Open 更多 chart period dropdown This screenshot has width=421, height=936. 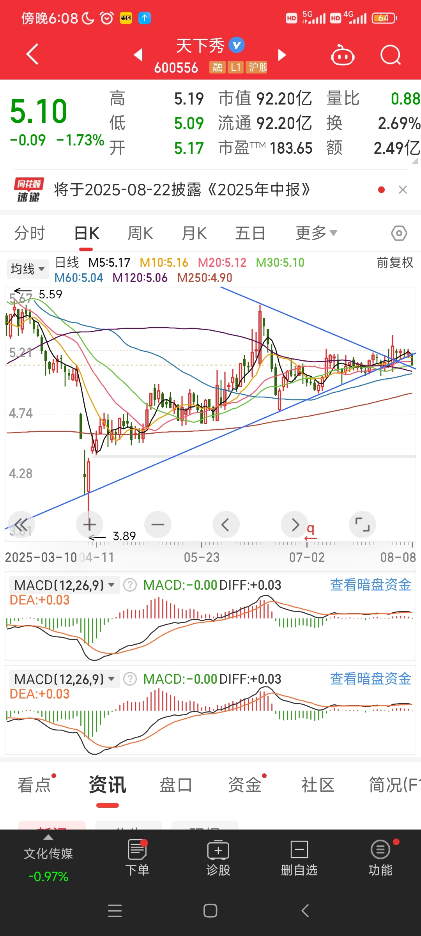pos(316,233)
